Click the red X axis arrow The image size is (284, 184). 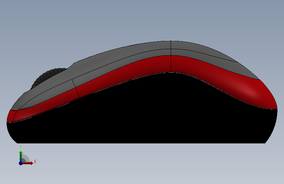28,163
